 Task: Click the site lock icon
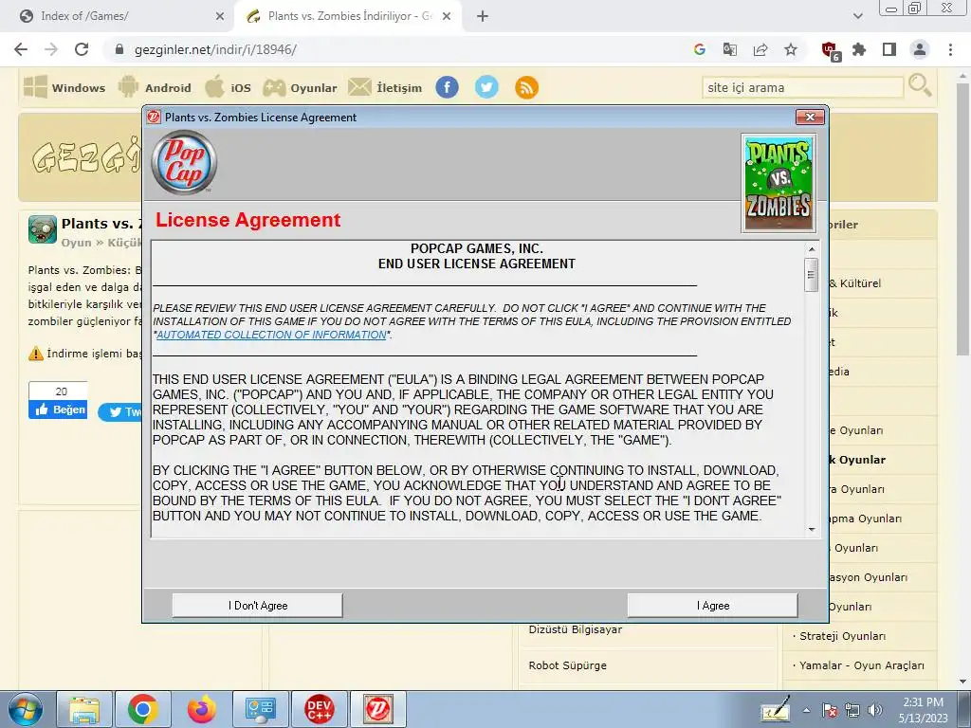[x=119, y=49]
